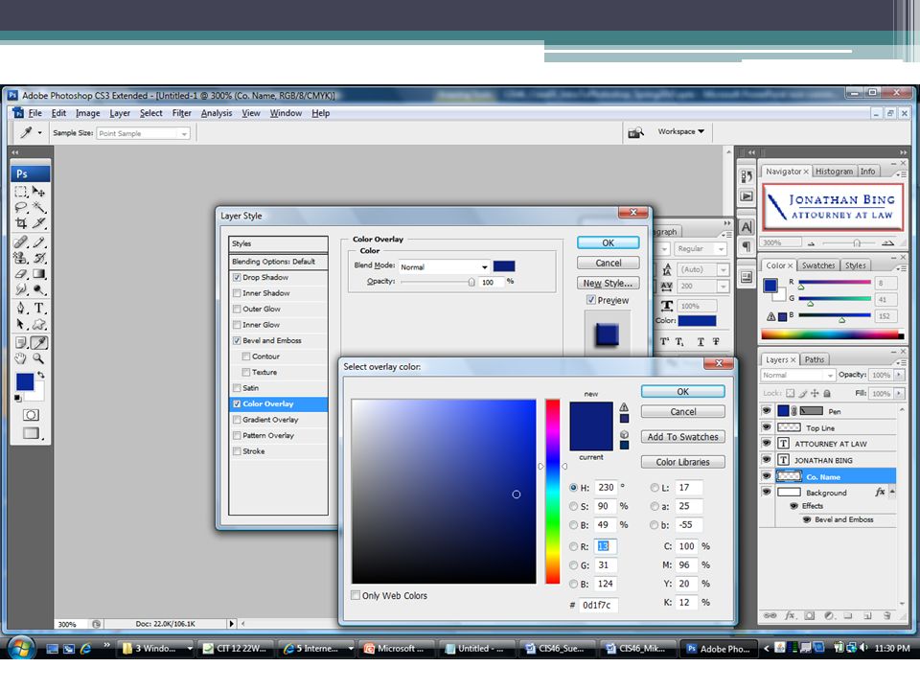
Task: Select the Pen tool in the toolbox
Action: point(21,308)
